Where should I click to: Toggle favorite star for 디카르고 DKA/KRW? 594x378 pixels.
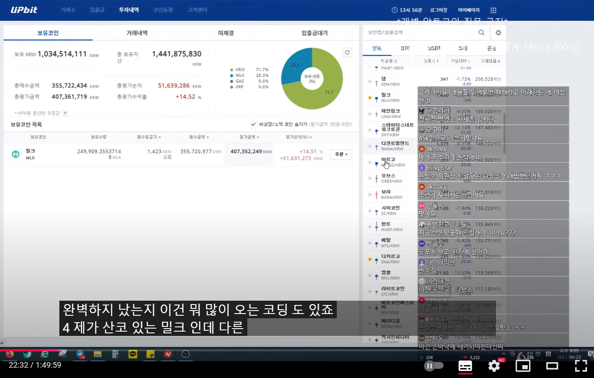pos(370,259)
